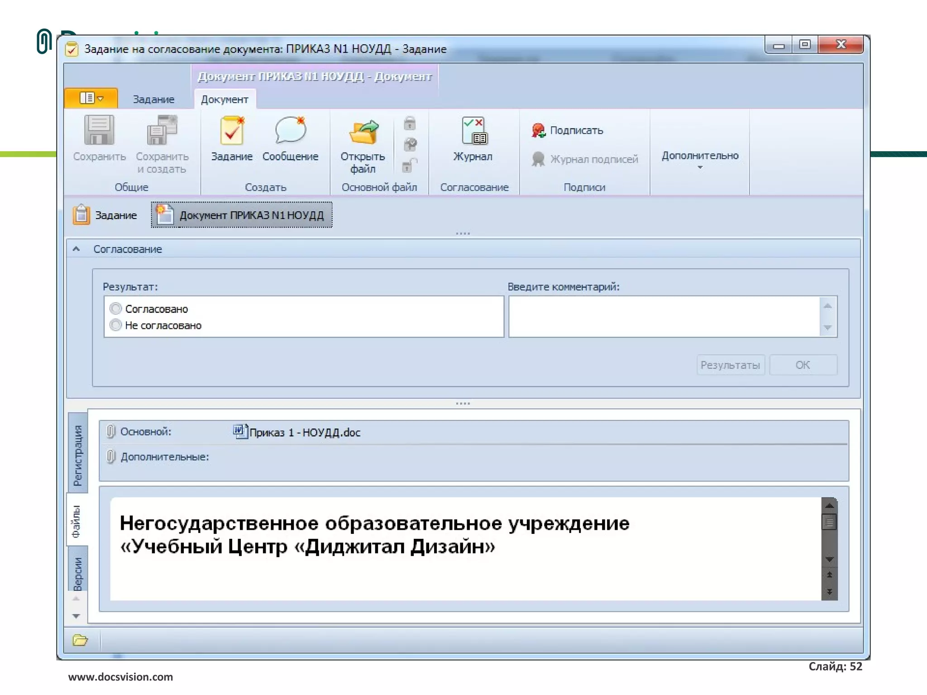Open the orange application menu dropdown

coord(91,98)
